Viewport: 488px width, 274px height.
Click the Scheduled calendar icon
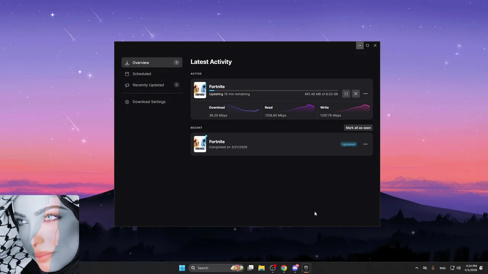pyautogui.click(x=127, y=74)
